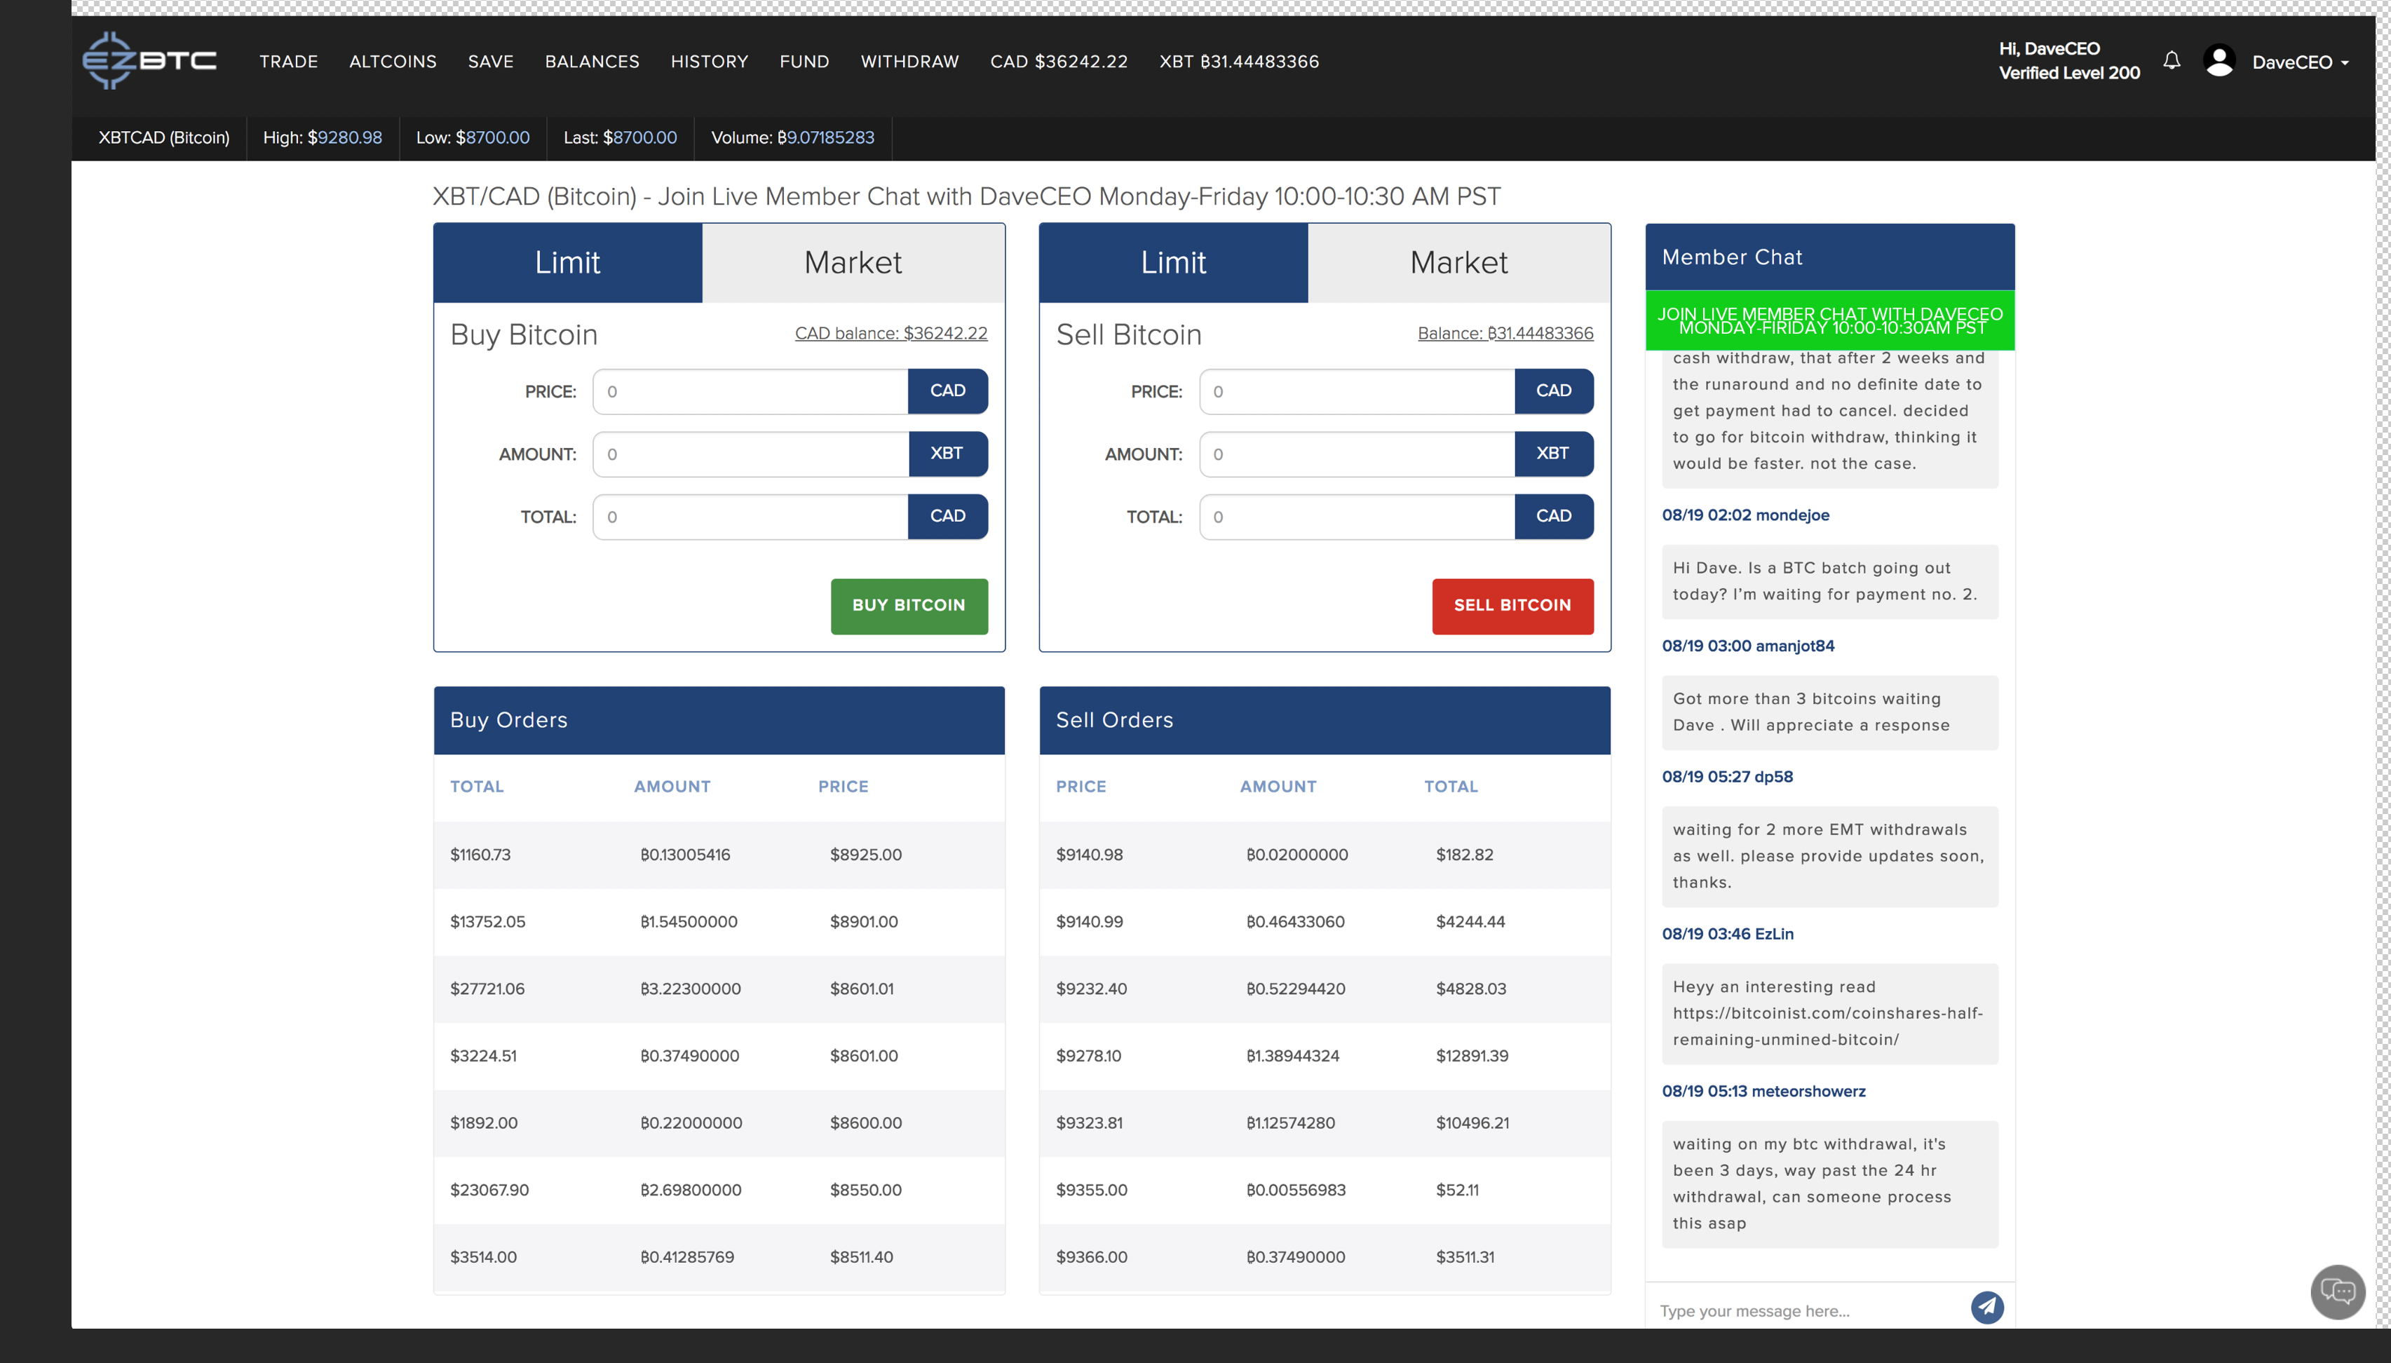Focus the Buy Bitcoin AMOUNT field
Image resolution: width=2391 pixels, height=1363 pixels.
[x=750, y=454]
